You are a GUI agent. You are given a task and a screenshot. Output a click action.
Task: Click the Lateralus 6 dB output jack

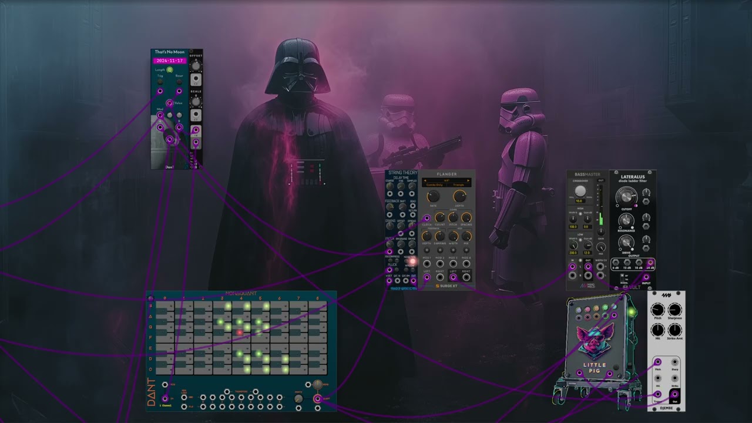tap(615, 263)
